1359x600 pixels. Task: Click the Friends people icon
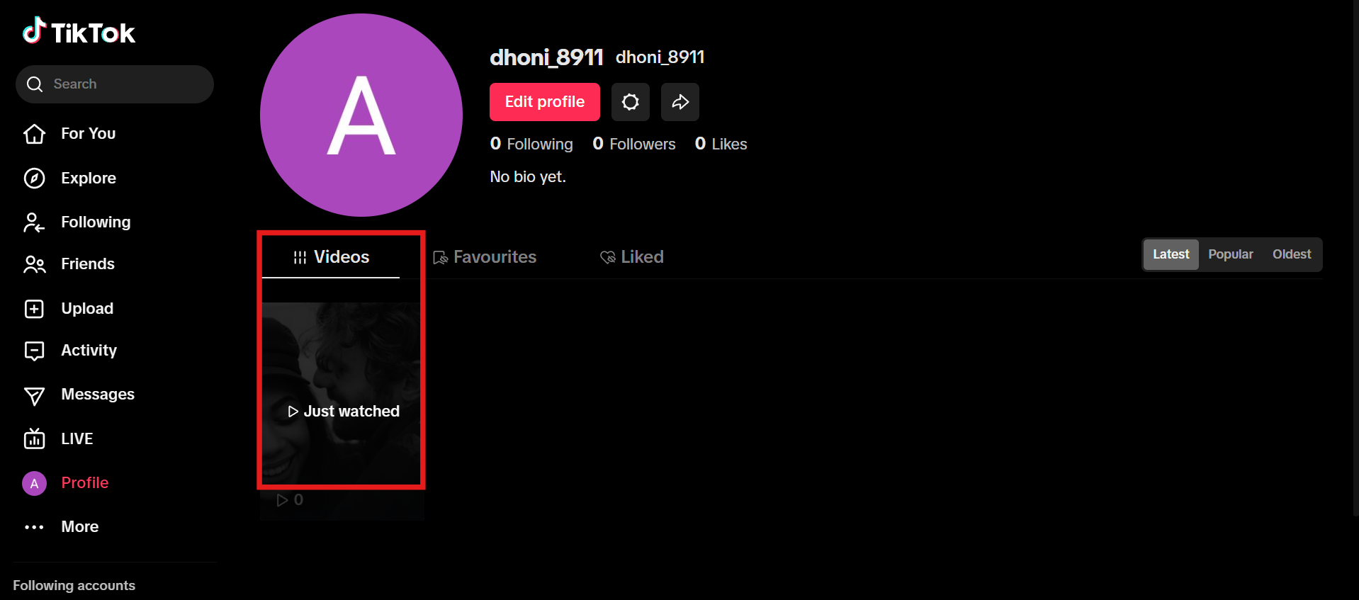click(34, 264)
